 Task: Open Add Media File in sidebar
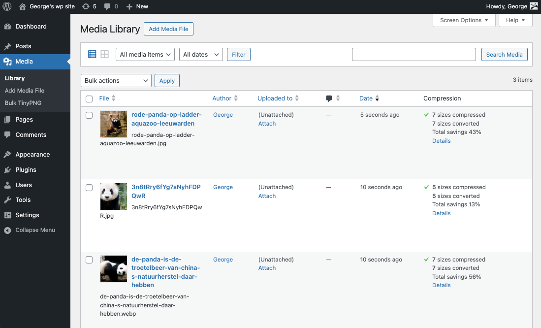[x=25, y=91]
